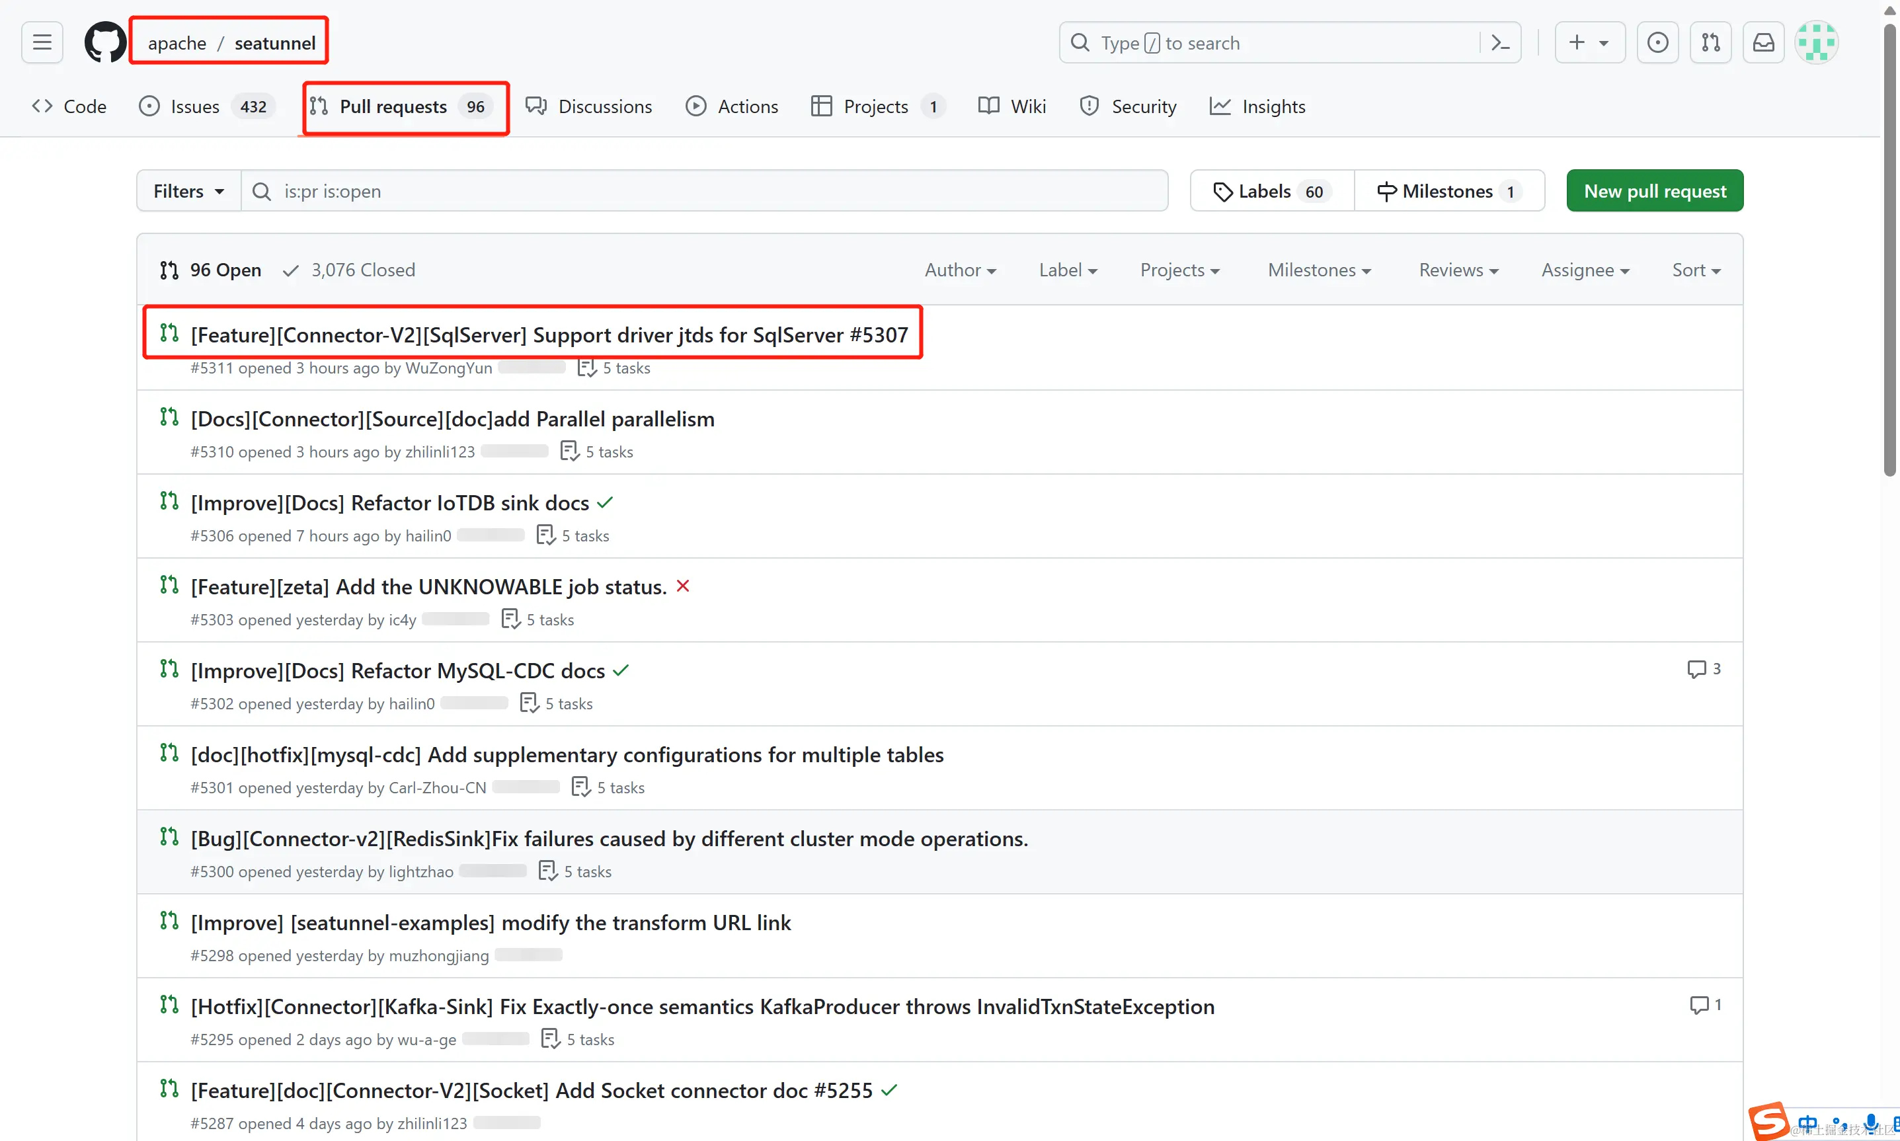Open the command palette icon
Image resolution: width=1900 pixels, height=1141 pixels.
tap(1500, 42)
